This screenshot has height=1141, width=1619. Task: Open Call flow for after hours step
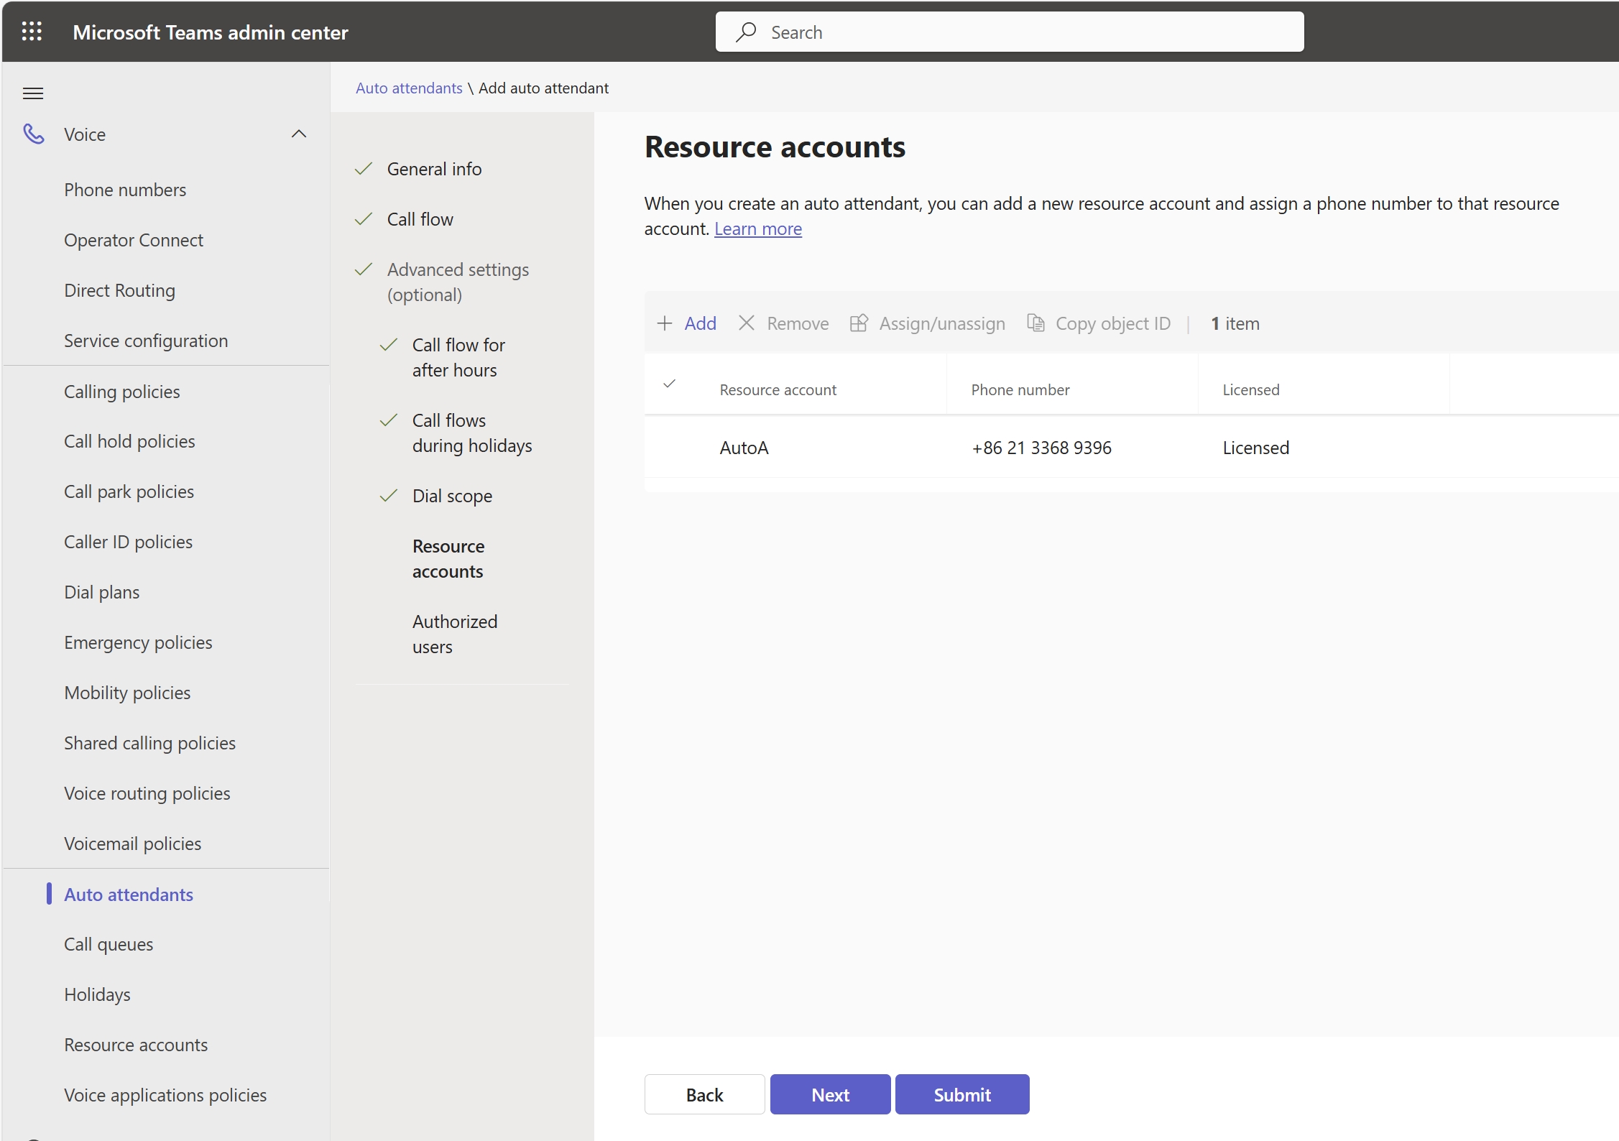(458, 357)
